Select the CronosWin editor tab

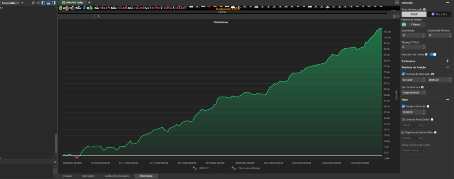[x=9, y=3]
